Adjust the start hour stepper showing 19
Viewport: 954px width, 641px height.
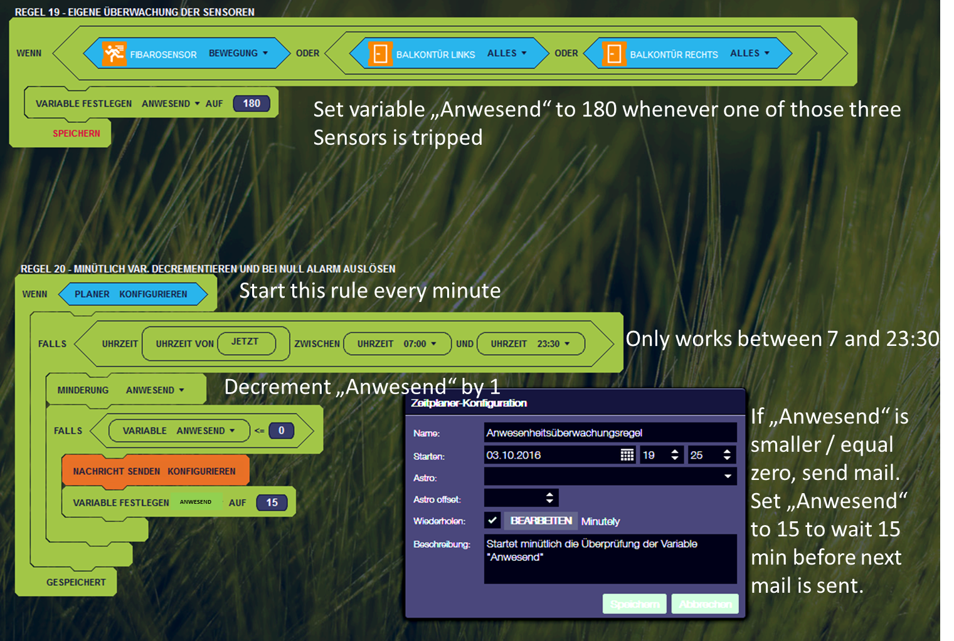coord(675,455)
